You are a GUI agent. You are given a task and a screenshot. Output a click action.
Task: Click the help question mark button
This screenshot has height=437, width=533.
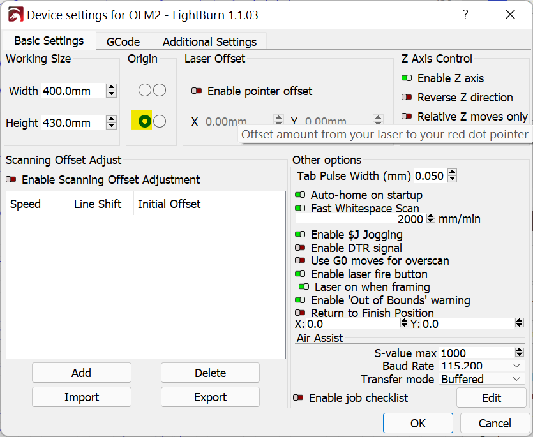coord(465,15)
